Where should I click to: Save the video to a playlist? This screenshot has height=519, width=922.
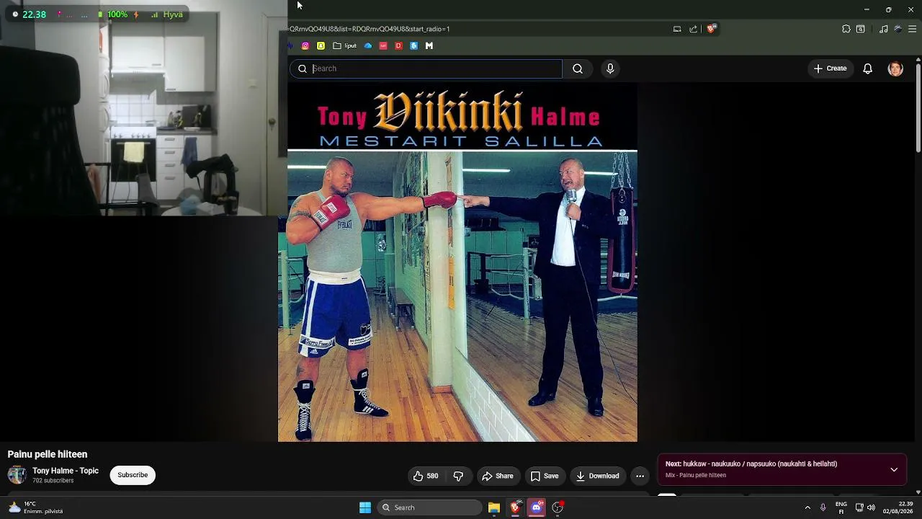pos(545,476)
